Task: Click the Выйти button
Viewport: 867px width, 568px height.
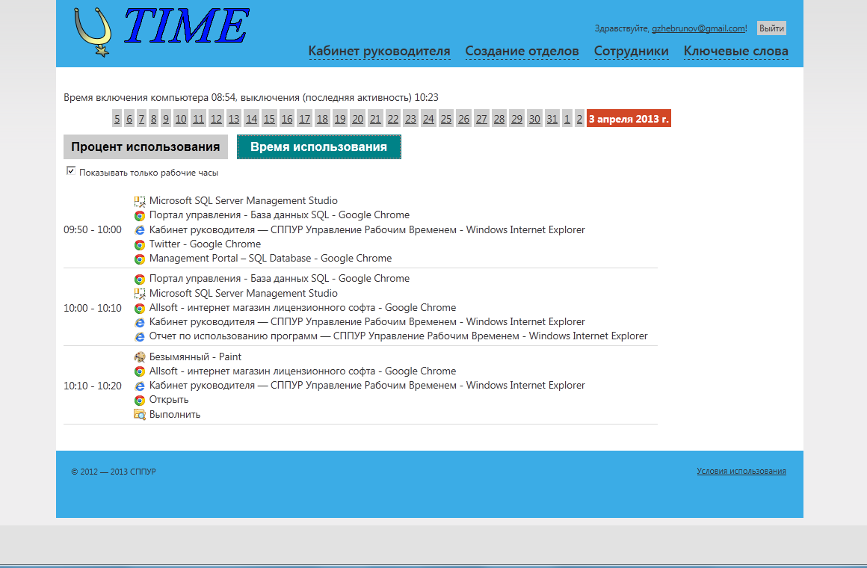Action: 770,28
